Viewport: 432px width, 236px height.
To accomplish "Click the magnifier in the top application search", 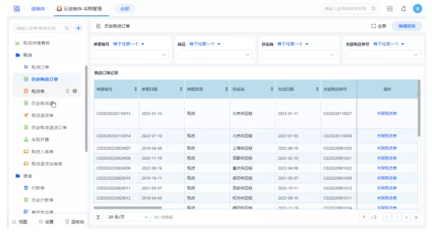I will (x=373, y=9).
